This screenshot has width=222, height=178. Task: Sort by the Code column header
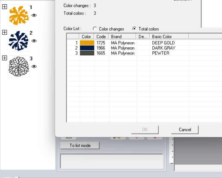(101, 37)
